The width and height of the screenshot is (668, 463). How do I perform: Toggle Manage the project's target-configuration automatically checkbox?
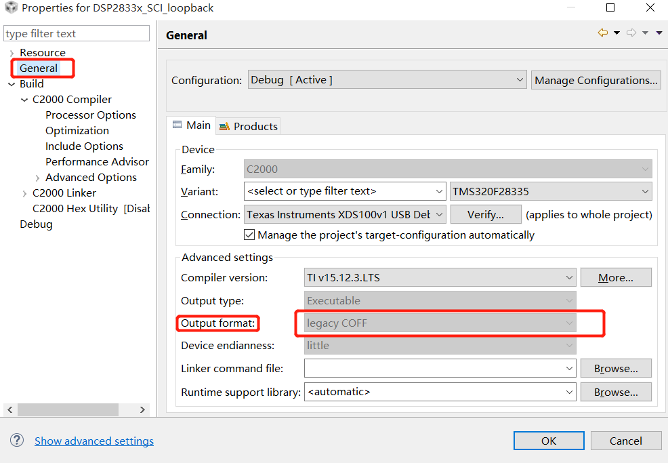[x=249, y=235]
